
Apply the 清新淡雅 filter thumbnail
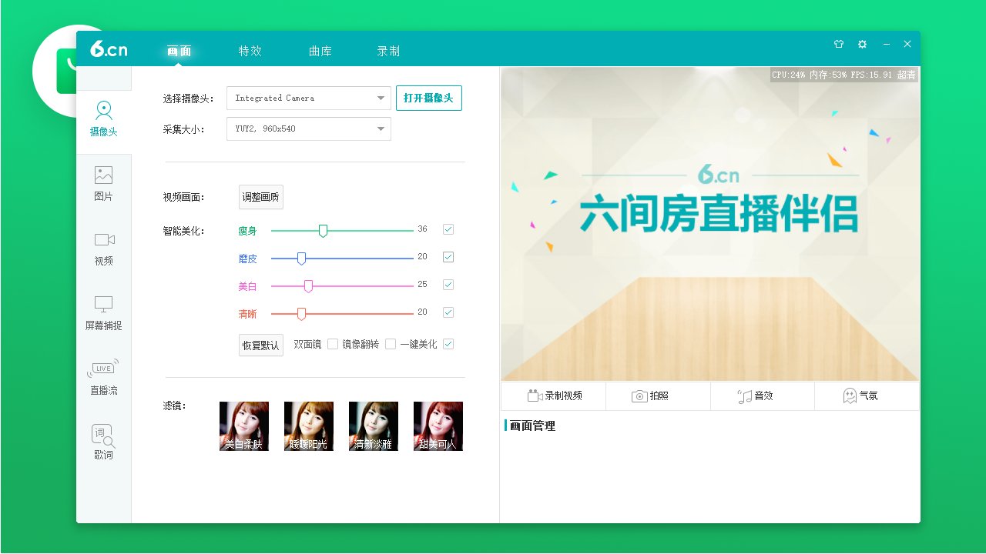click(x=374, y=426)
